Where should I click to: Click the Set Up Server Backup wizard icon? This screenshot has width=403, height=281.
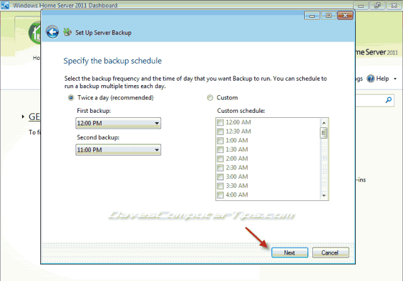pyautogui.click(x=67, y=32)
